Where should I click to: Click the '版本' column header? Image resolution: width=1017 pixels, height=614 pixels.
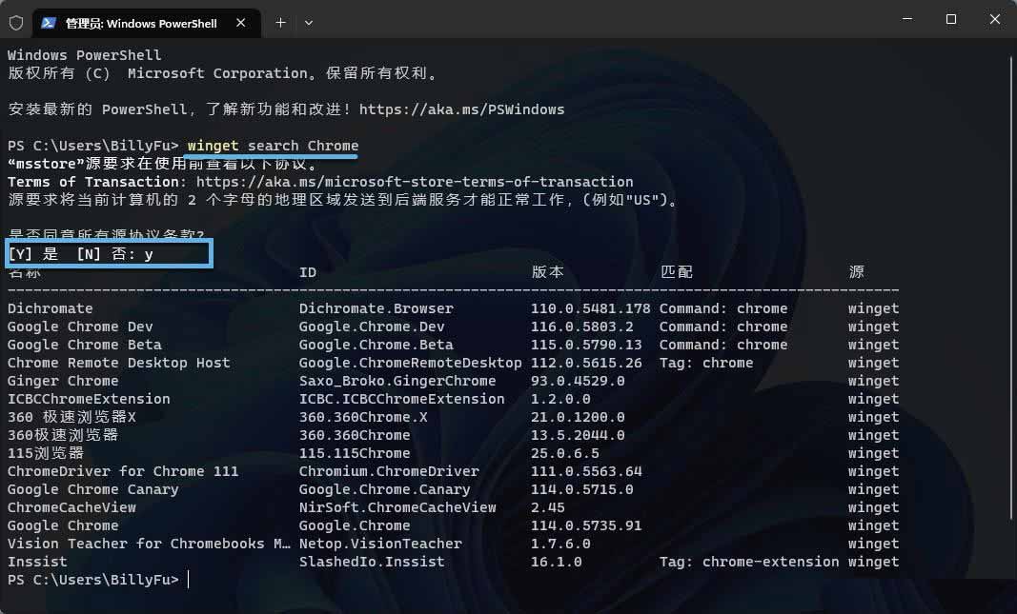pos(547,272)
